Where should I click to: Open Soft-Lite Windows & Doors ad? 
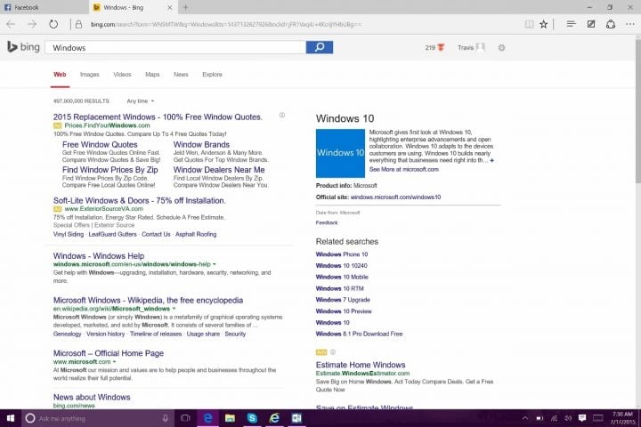click(140, 201)
